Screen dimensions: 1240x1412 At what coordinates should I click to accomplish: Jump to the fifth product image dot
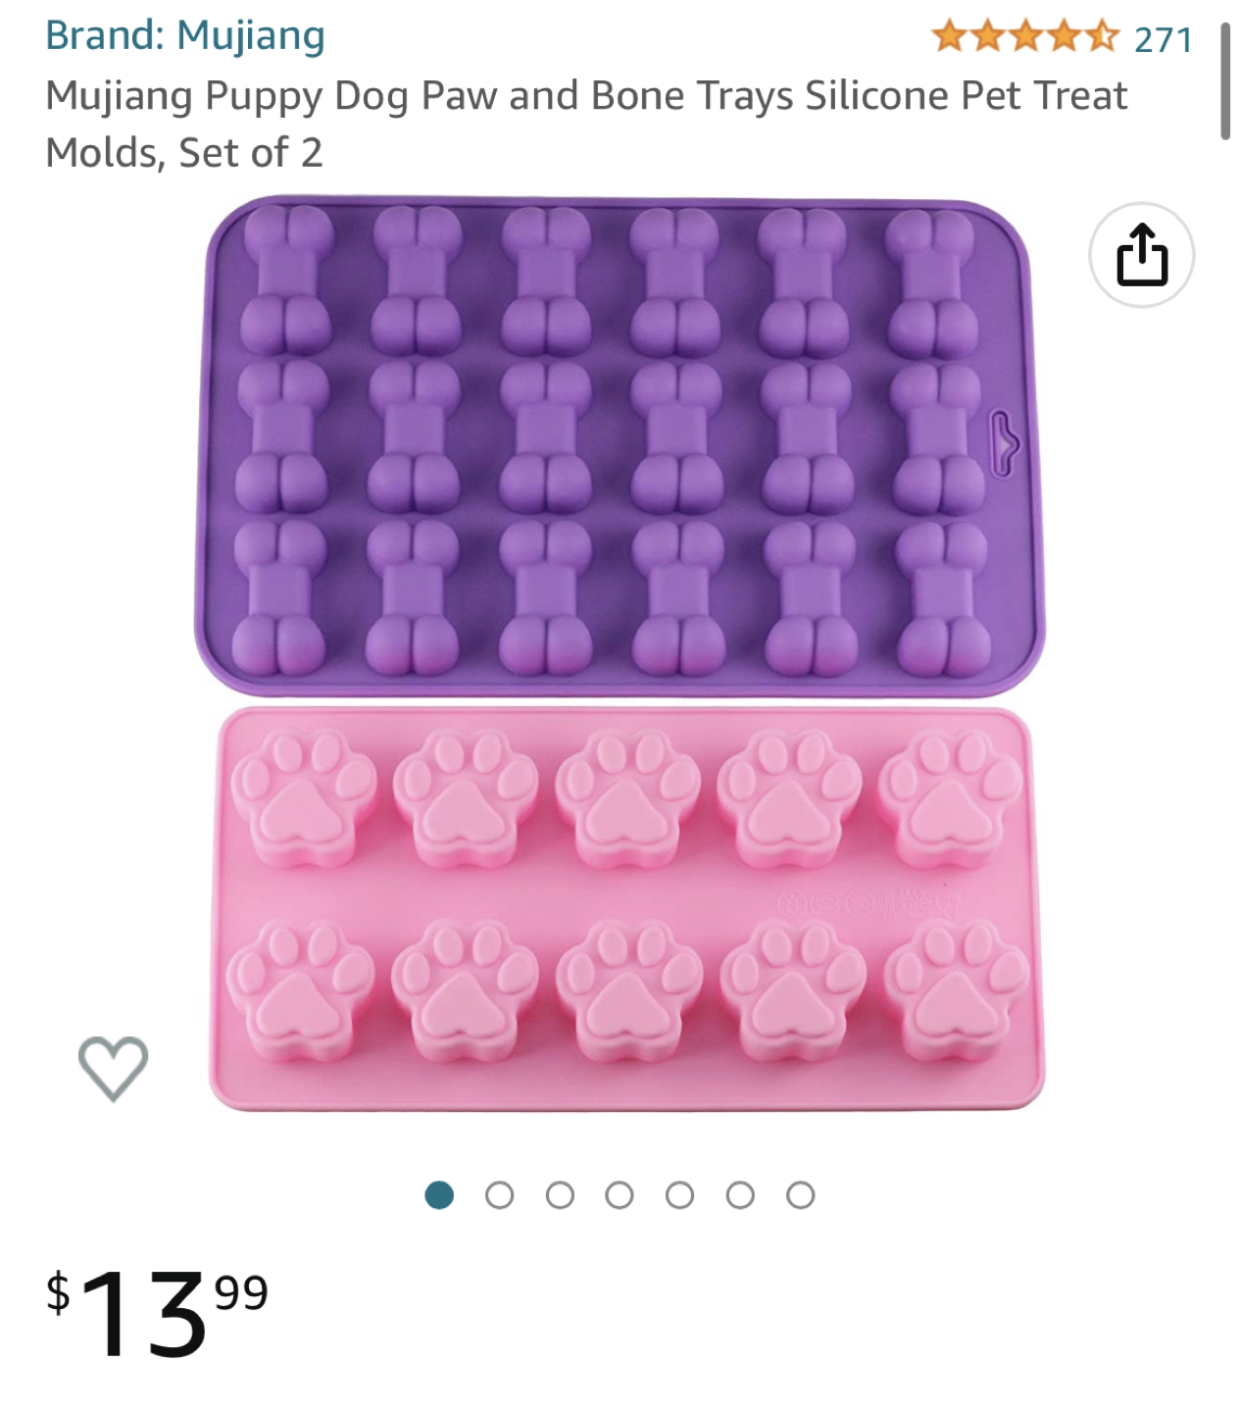point(679,1195)
